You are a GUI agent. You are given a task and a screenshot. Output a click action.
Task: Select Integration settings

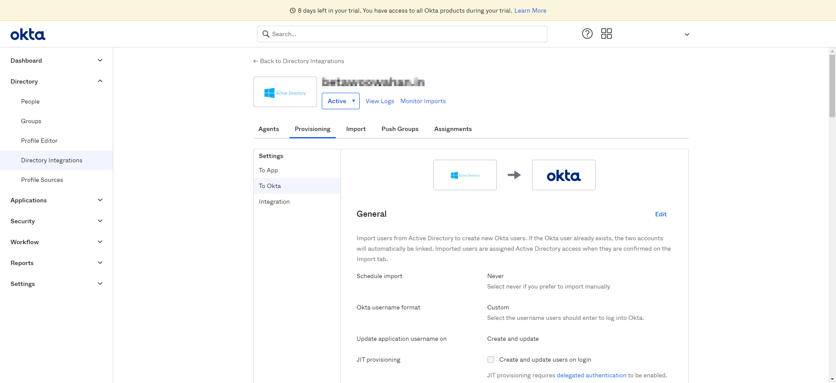[x=297, y=202]
